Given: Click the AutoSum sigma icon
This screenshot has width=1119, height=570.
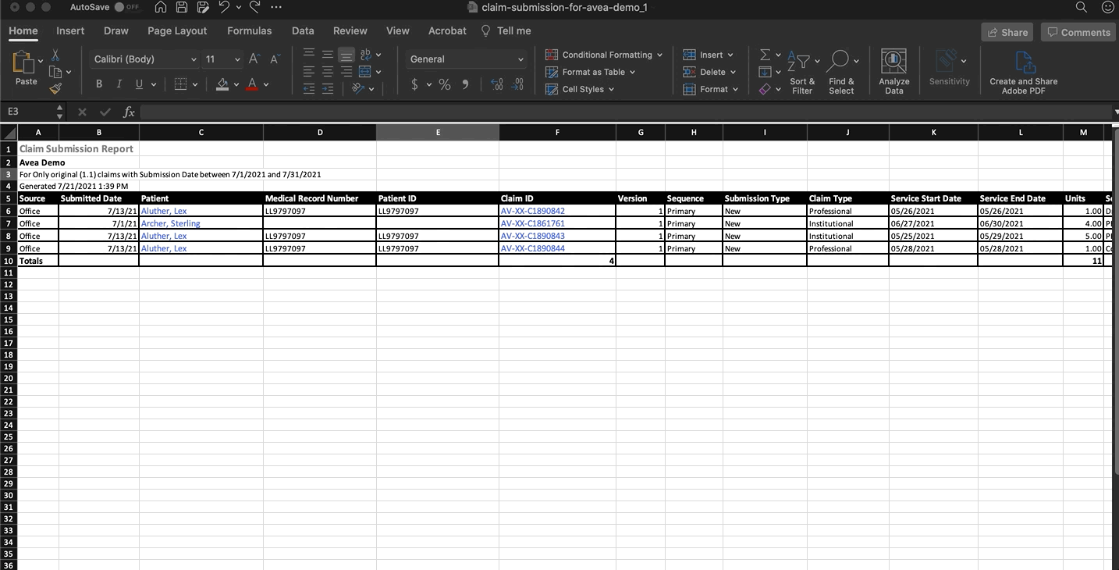Looking at the screenshot, I should [765, 55].
